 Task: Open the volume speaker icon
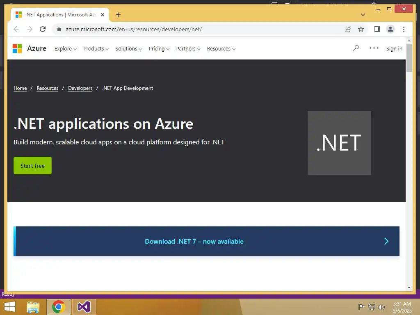[381, 307]
